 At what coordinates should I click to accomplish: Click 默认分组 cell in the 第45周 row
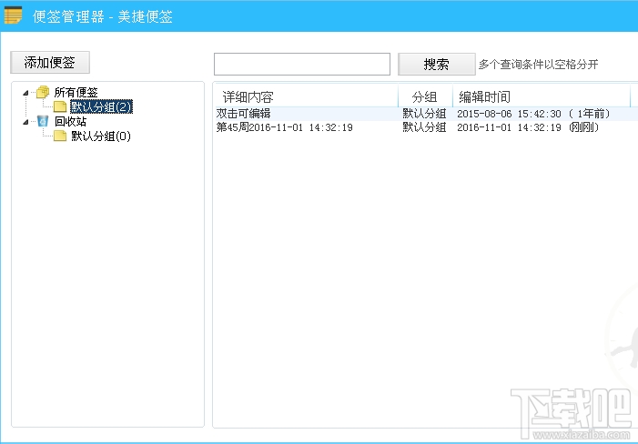tap(424, 127)
